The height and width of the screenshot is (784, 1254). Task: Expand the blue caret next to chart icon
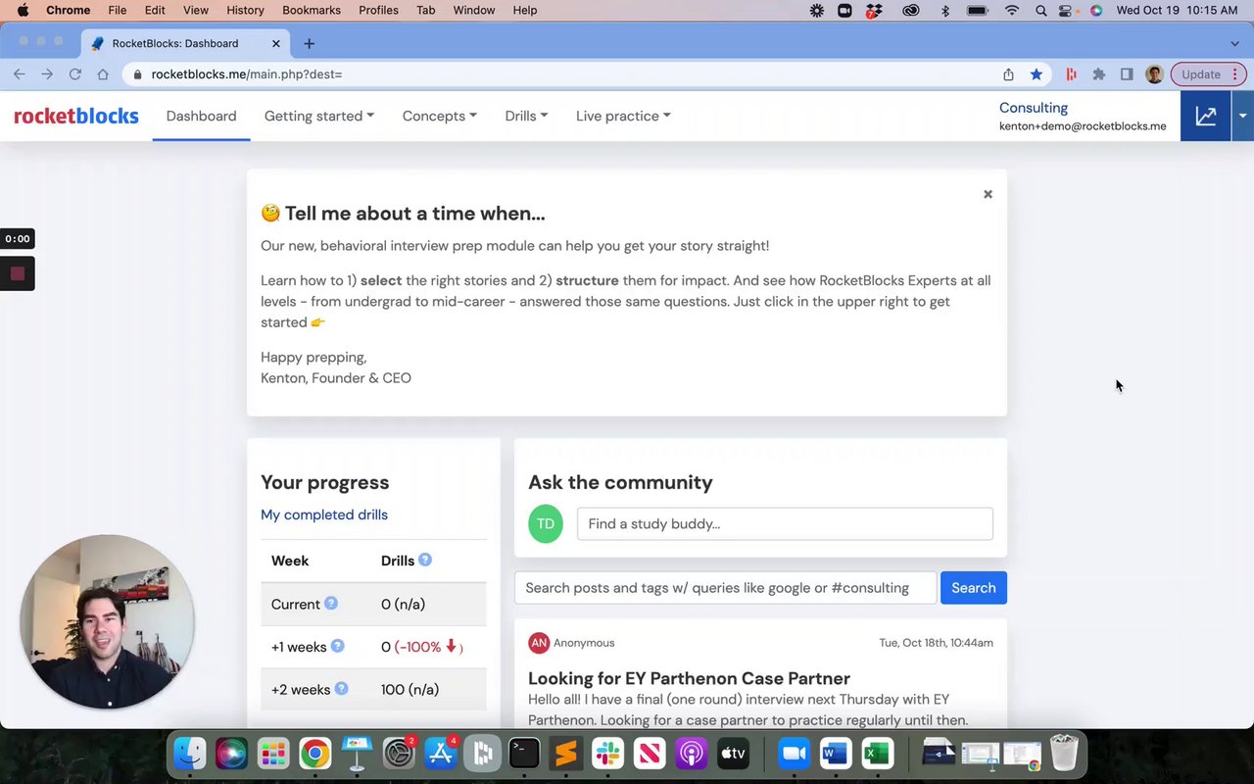point(1242,116)
